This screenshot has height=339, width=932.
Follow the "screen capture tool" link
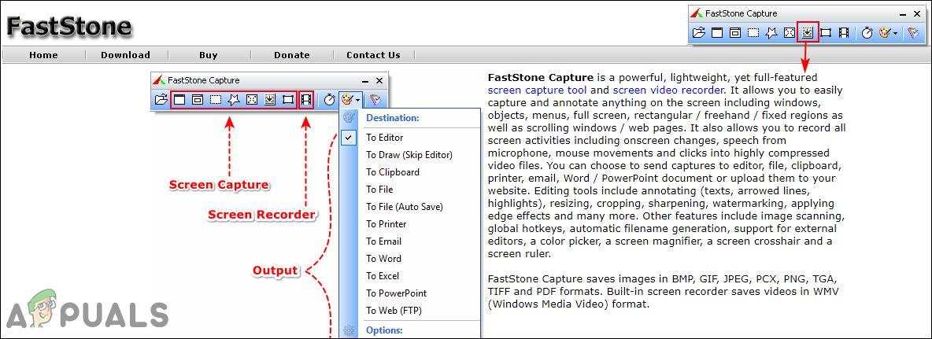click(538, 90)
